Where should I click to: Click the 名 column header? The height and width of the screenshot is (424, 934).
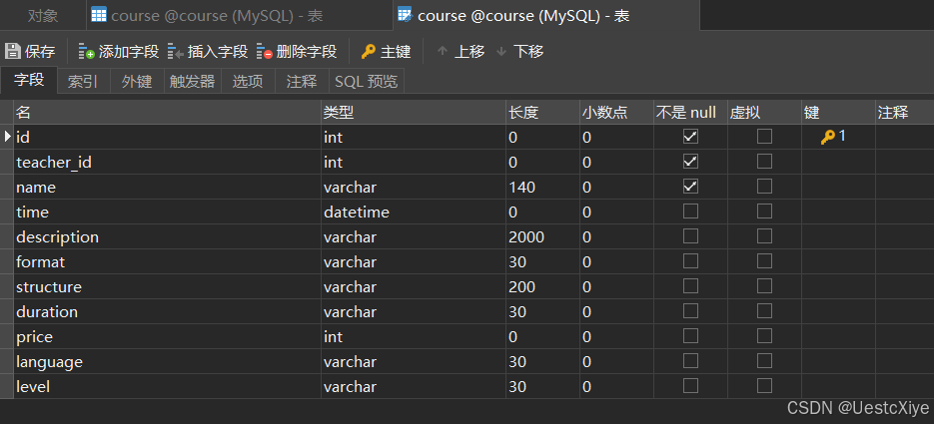click(x=167, y=112)
